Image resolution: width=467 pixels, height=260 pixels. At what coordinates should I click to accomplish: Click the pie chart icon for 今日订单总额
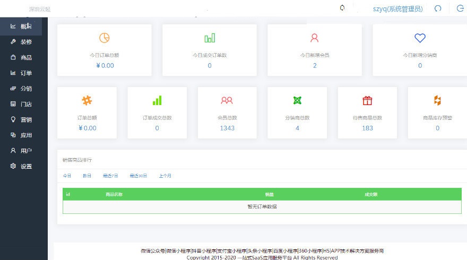point(104,38)
